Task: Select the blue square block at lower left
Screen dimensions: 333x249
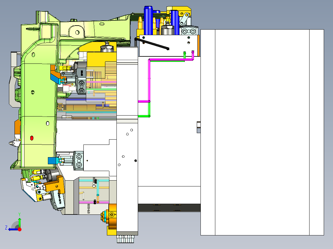Action: 52,161
